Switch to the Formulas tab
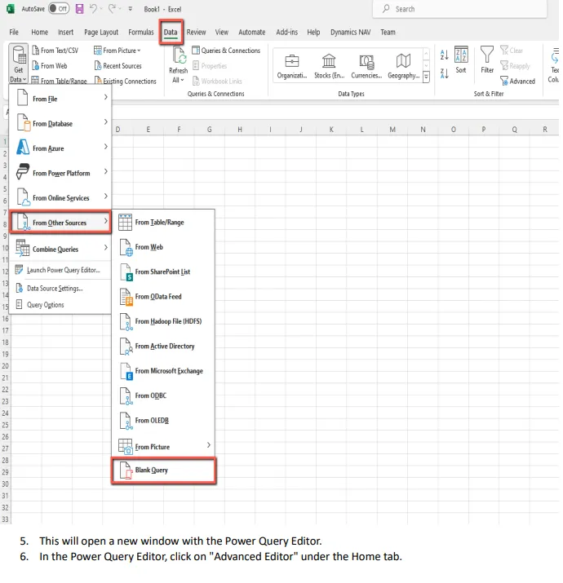Viewport: 563px width, 583px height. pyautogui.click(x=141, y=33)
